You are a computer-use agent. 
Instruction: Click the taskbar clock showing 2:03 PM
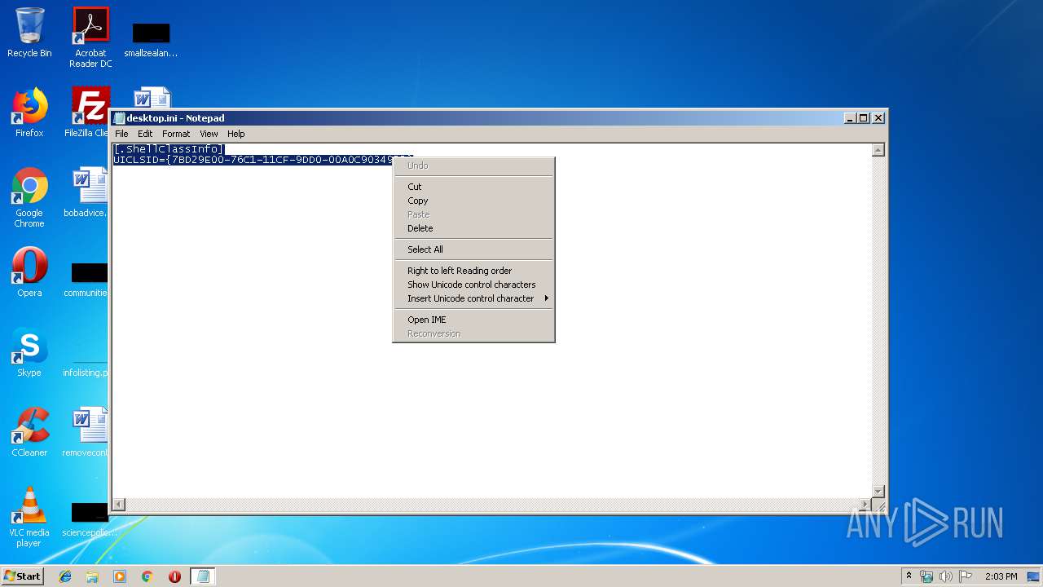(x=1001, y=576)
